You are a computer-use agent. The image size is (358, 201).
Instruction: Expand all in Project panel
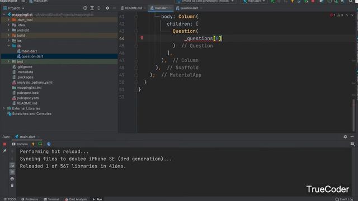[92, 8]
